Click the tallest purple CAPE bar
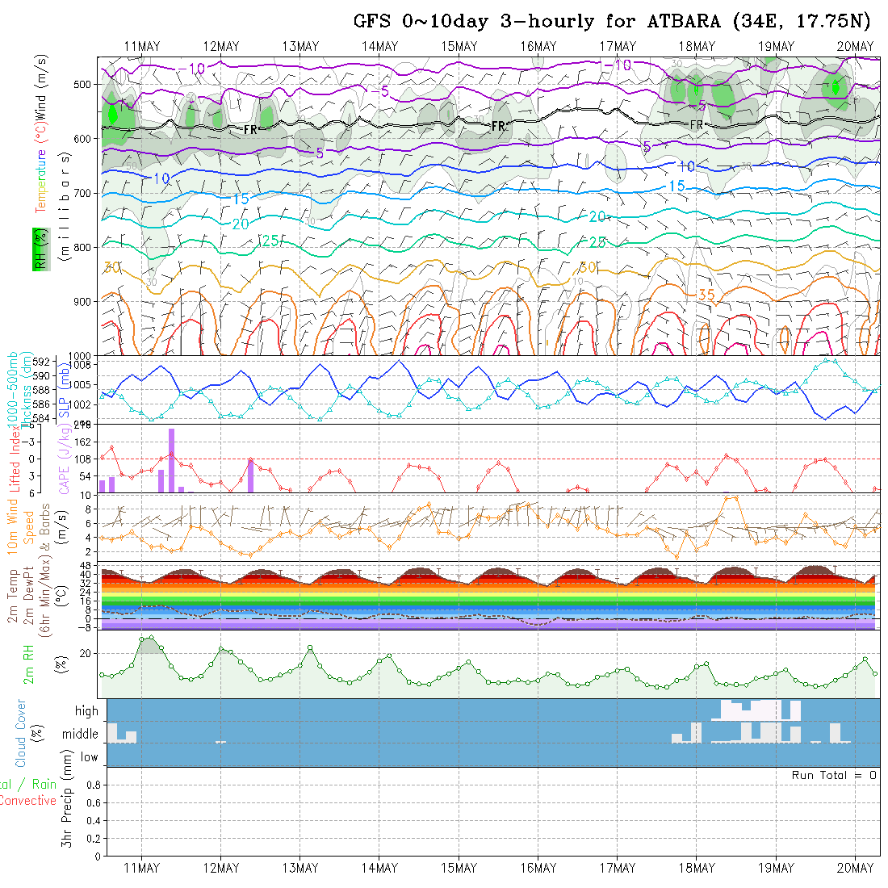The width and height of the screenshot is (888, 888). pyautogui.click(x=171, y=459)
